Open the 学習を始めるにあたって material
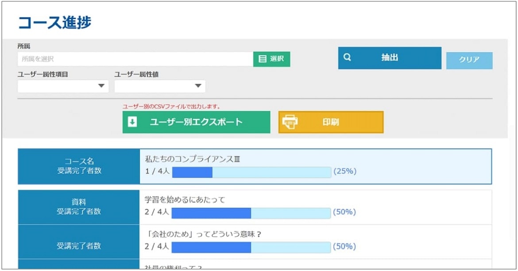 coord(185,200)
